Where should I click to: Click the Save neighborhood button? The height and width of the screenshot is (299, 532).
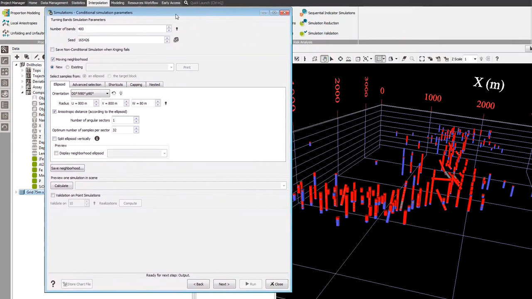tap(67, 168)
